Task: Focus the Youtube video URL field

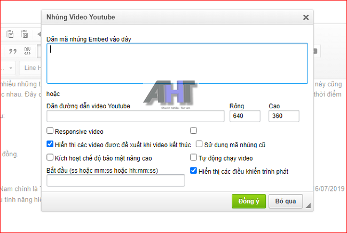Action: click(136, 116)
